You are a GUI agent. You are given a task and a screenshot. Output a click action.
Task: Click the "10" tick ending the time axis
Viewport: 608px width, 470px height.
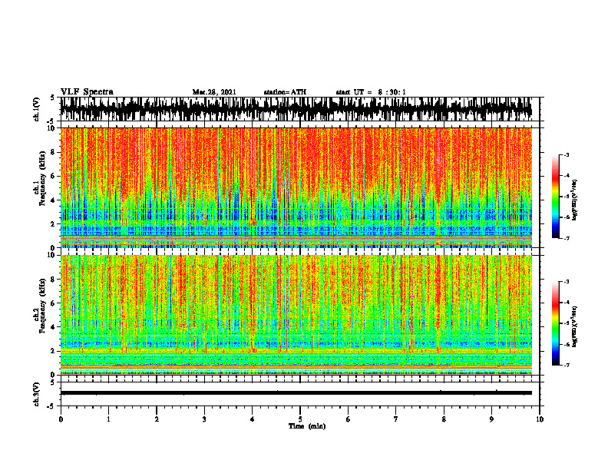coord(540,419)
